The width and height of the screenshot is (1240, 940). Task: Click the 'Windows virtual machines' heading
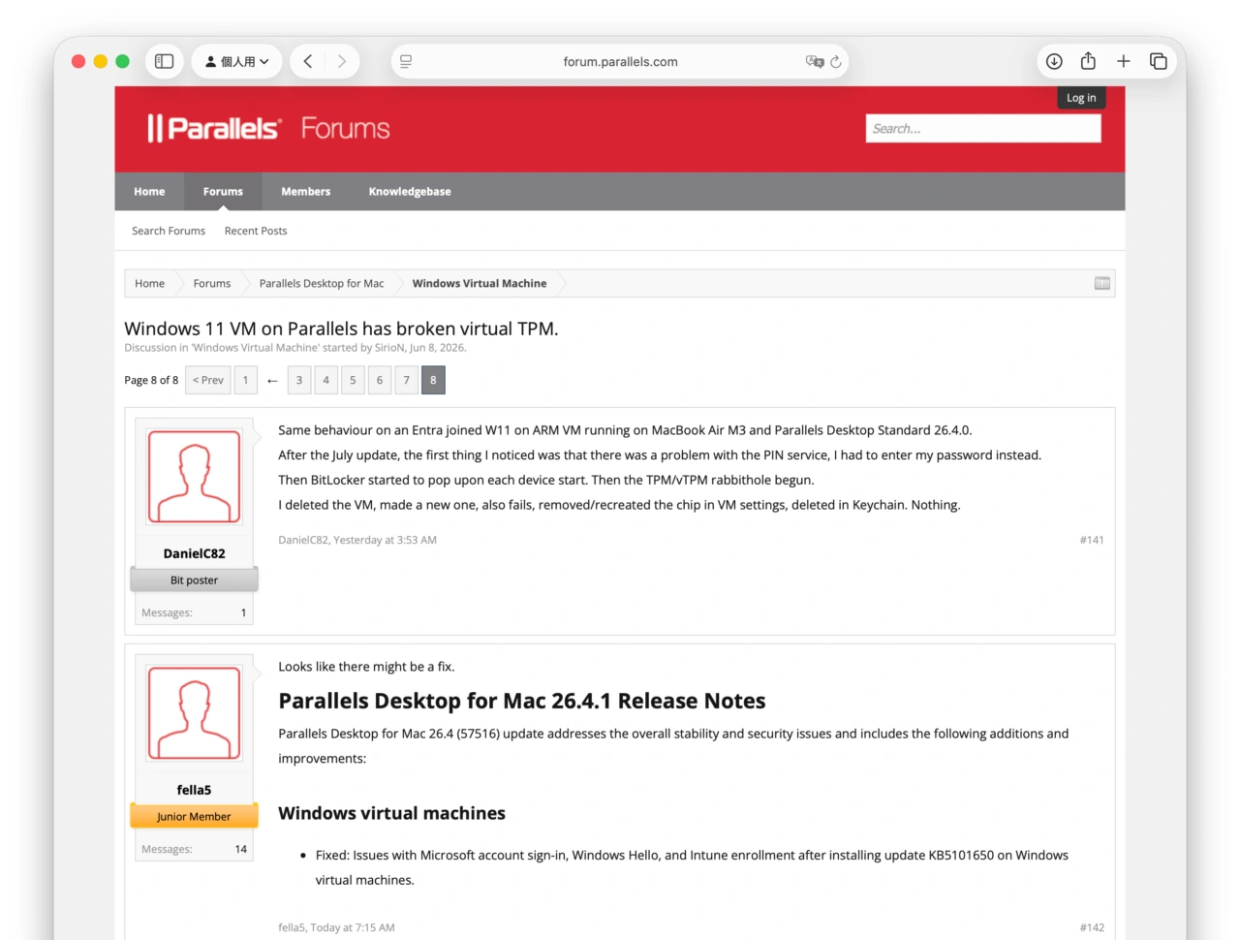391,813
